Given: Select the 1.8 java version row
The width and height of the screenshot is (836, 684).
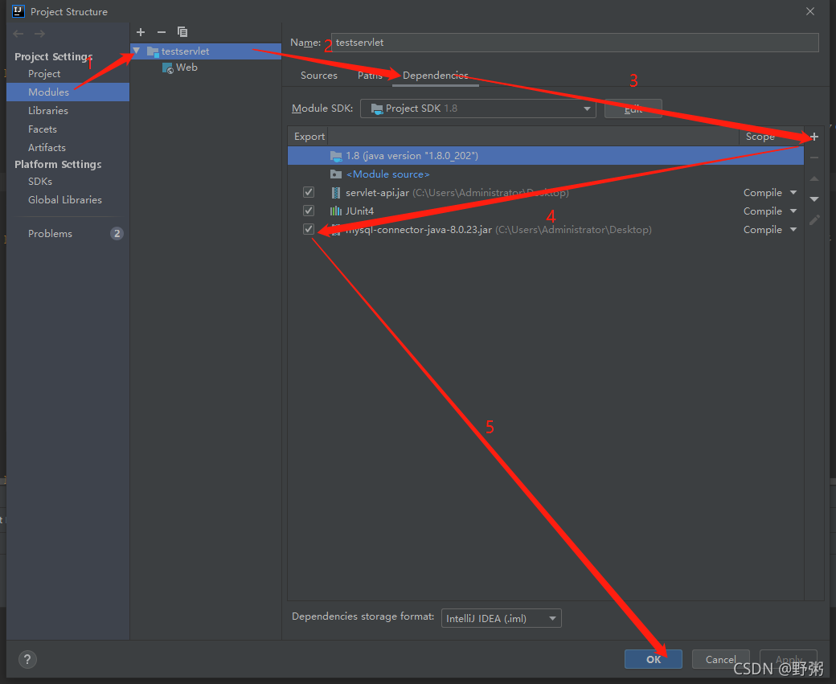Looking at the screenshot, I should coord(546,156).
